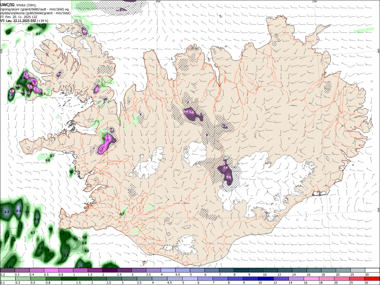Select the '4.5' label under the snow legend

177,275
